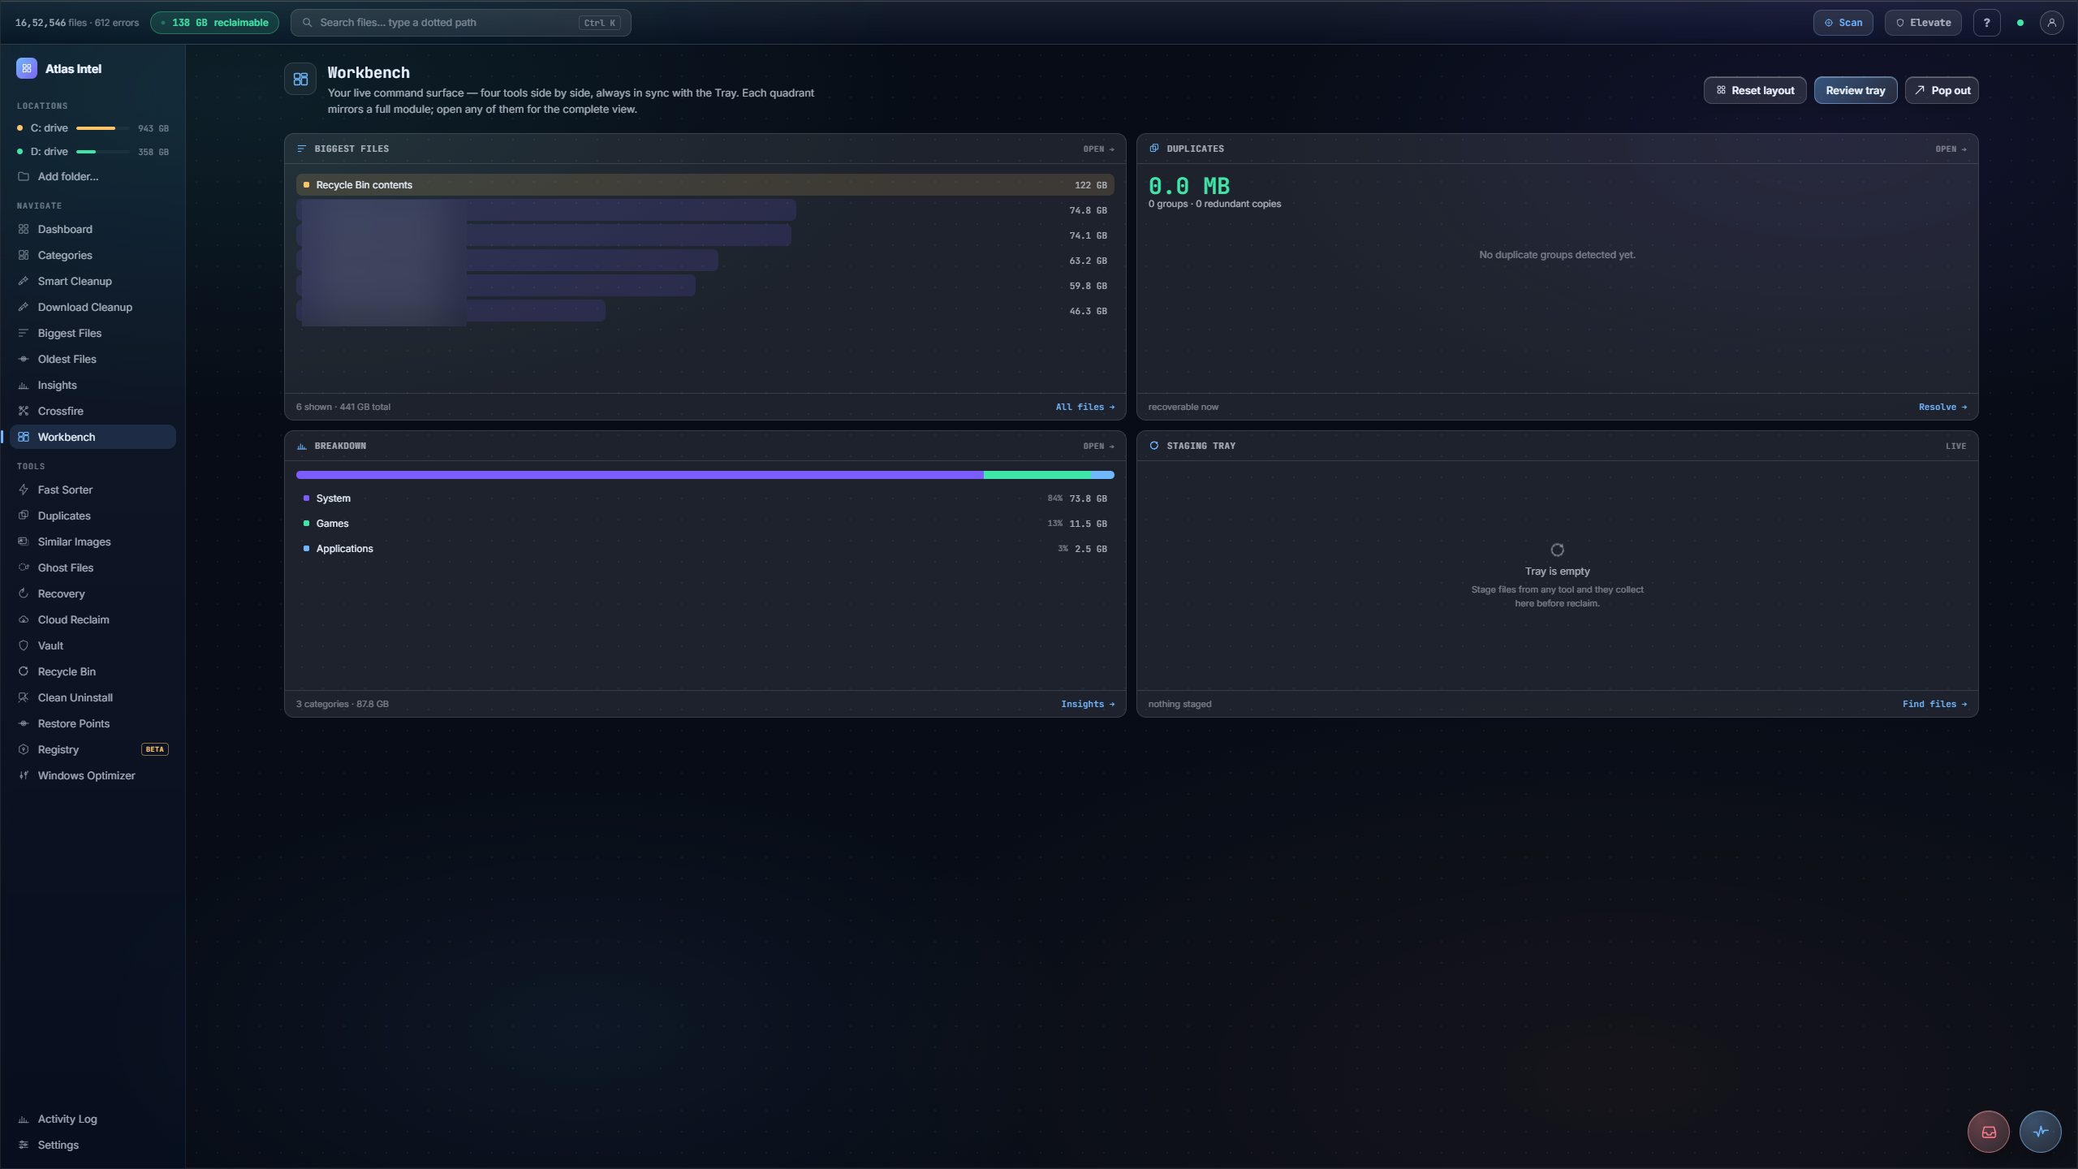
Task: Click the Cloud Reclaim cloud icon
Action: [24, 619]
